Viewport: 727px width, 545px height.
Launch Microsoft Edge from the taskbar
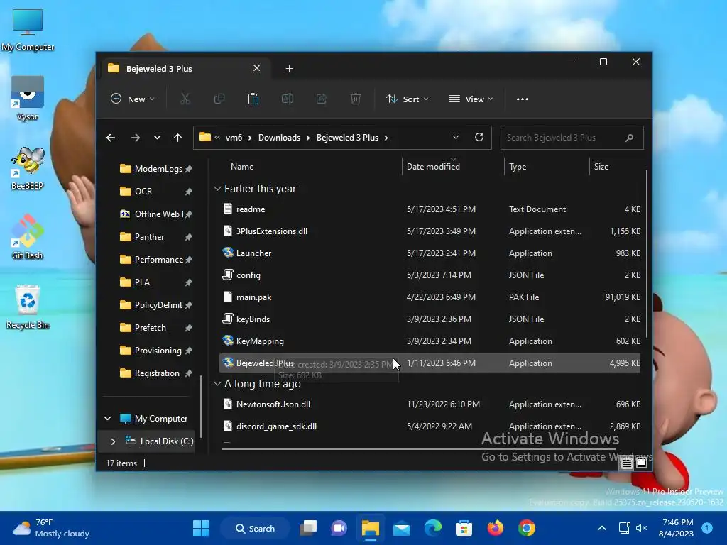(433, 528)
